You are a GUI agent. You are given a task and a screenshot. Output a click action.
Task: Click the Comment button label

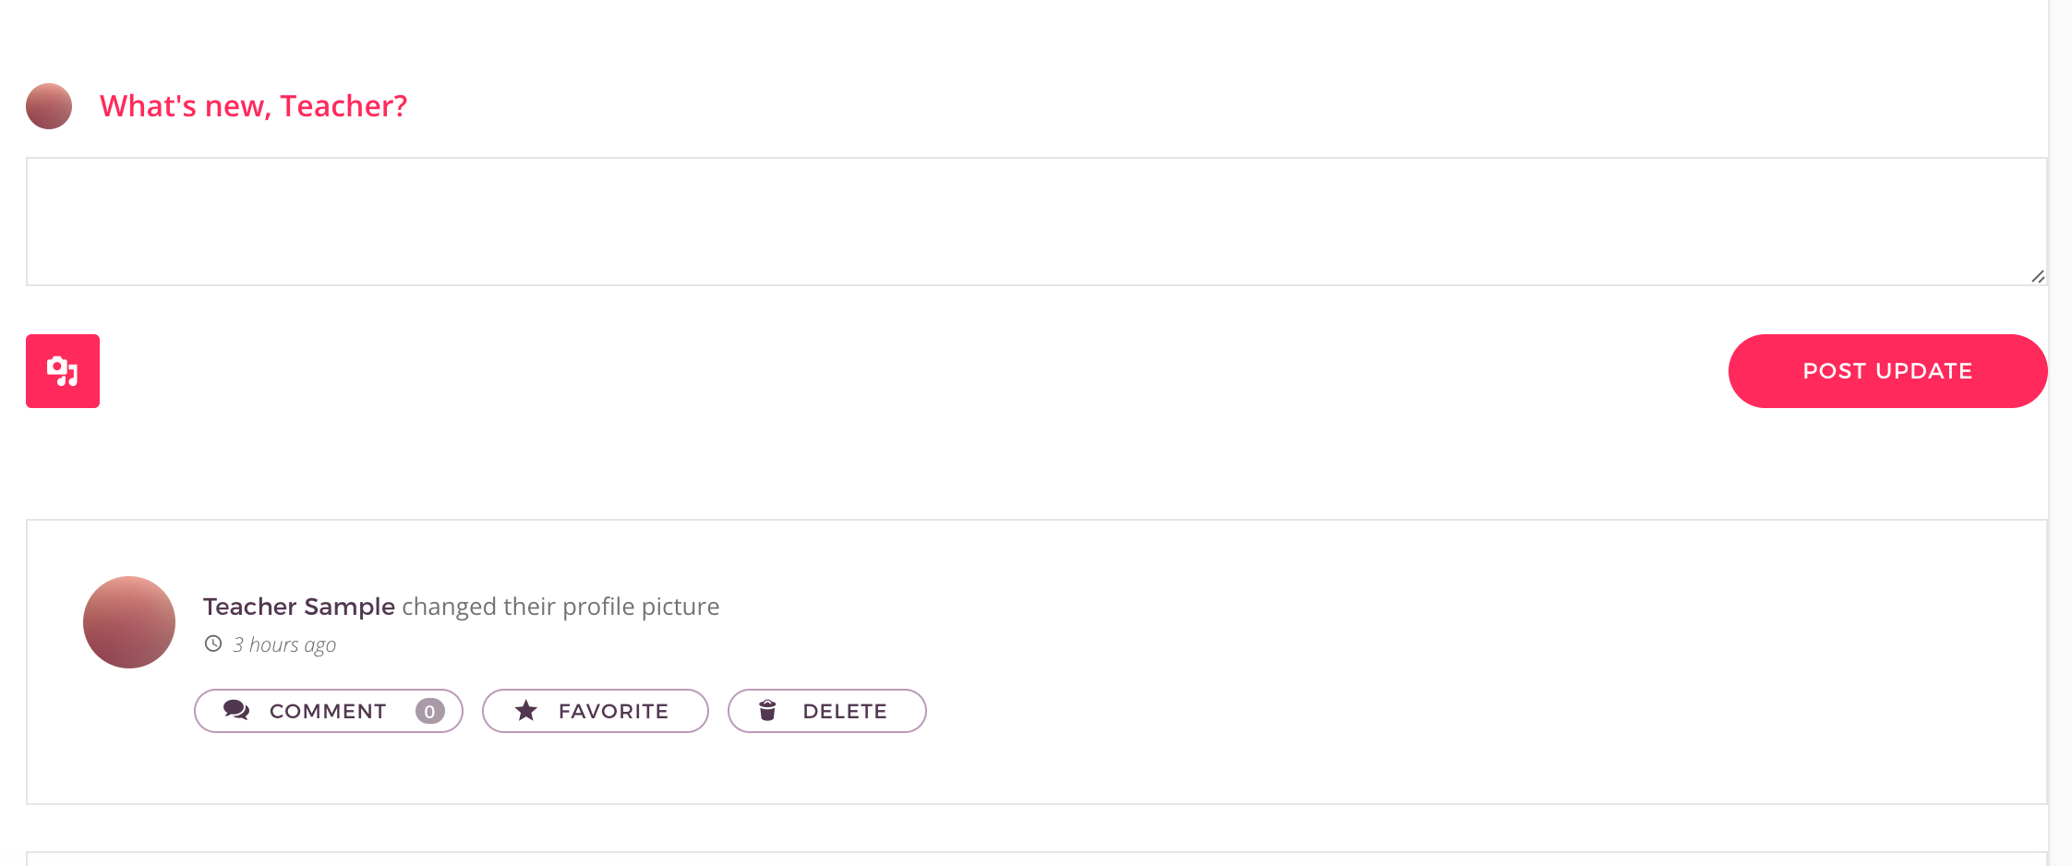click(328, 711)
